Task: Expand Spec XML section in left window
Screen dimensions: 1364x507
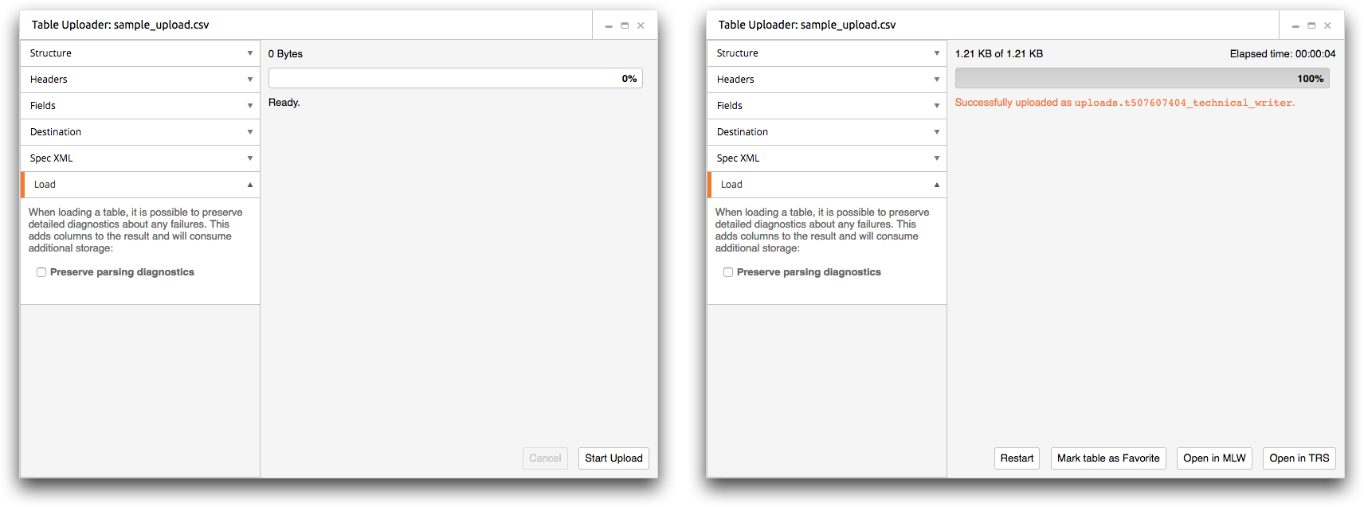Action: tap(140, 158)
